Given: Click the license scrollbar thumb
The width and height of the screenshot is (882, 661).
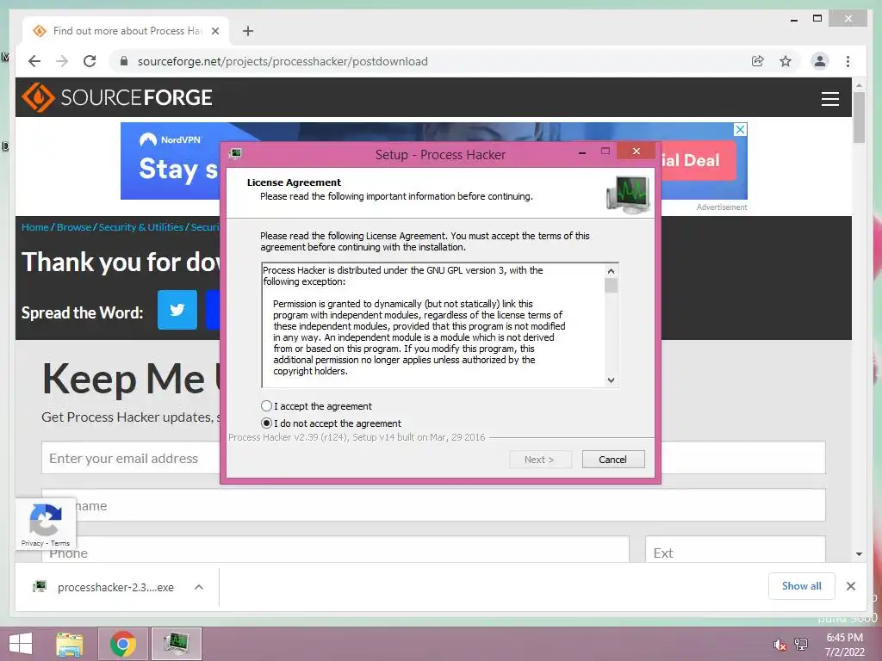Looking at the screenshot, I should [611, 286].
